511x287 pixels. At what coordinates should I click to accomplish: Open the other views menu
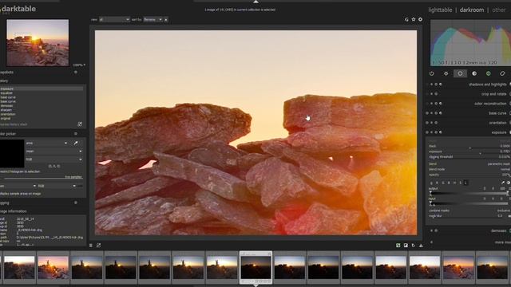(x=498, y=10)
